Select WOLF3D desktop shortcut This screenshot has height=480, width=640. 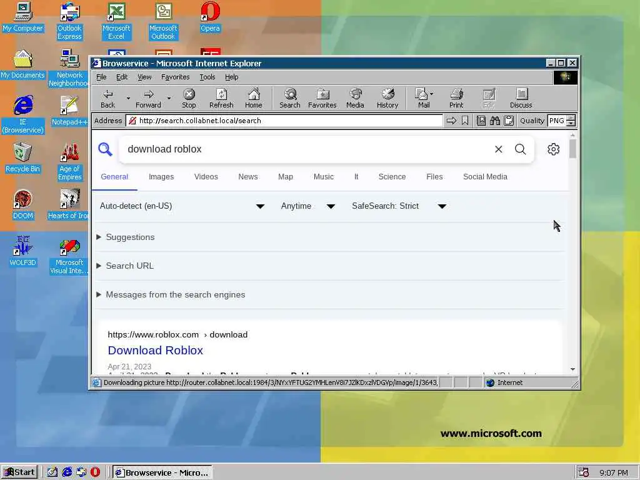click(22, 252)
